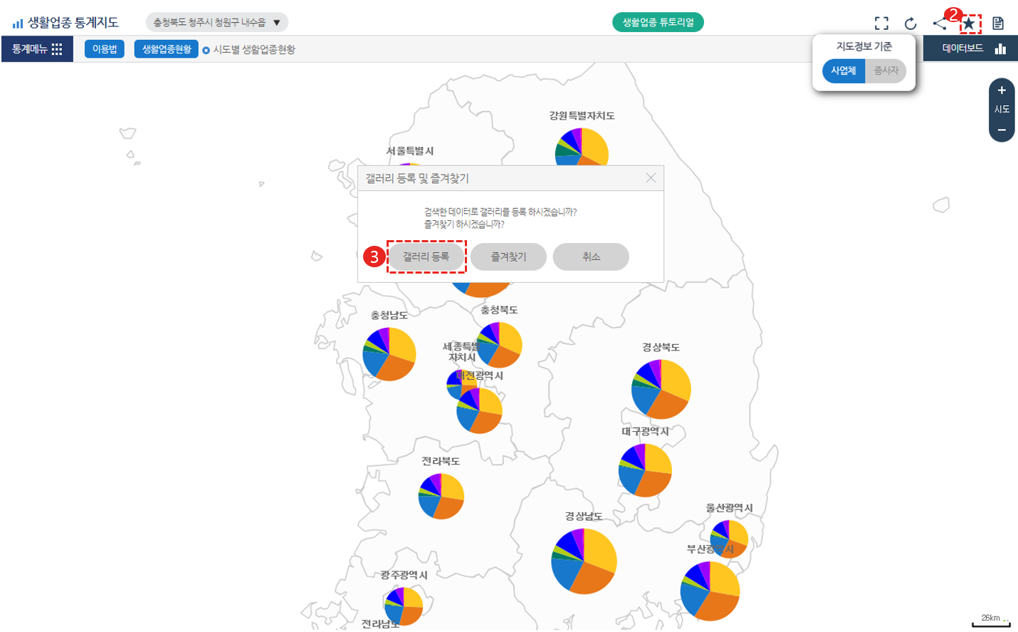Viewport: 1018px width, 632px height.
Task: Click the refresh map icon
Action: (x=911, y=22)
